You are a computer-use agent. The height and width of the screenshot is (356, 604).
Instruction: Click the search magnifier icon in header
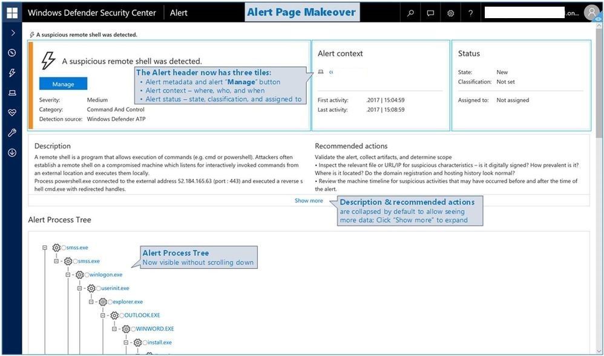pos(410,13)
